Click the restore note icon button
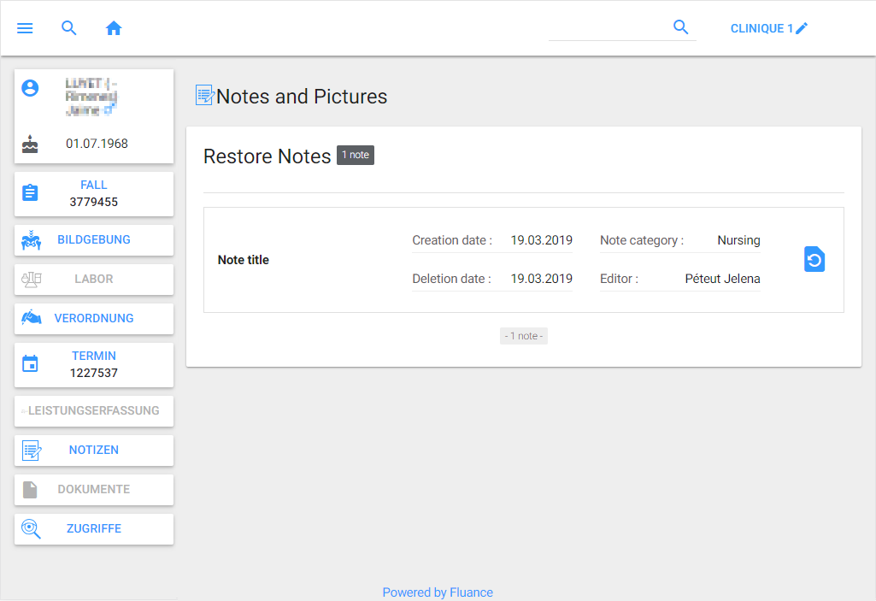The image size is (876, 601). [814, 259]
